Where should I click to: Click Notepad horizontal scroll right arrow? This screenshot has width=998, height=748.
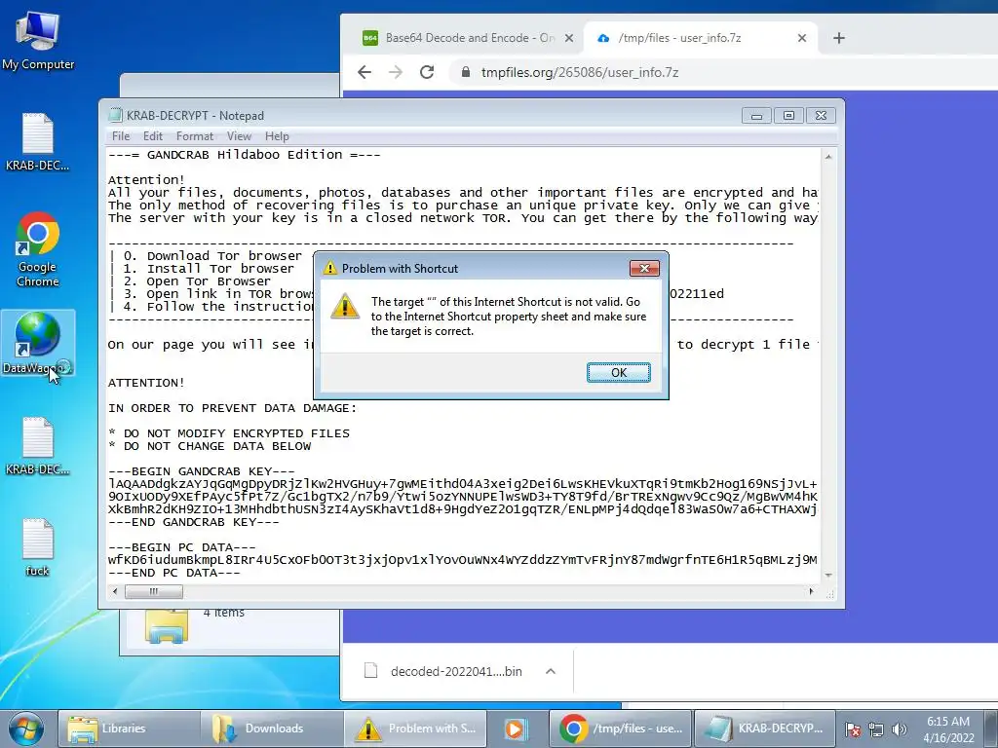(x=811, y=591)
